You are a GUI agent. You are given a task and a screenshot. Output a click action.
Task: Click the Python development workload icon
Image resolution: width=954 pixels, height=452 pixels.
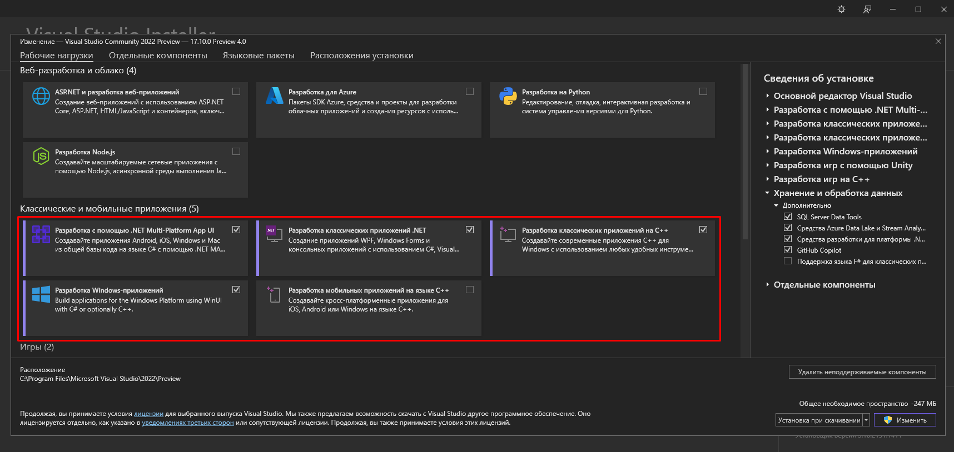click(x=508, y=96)
